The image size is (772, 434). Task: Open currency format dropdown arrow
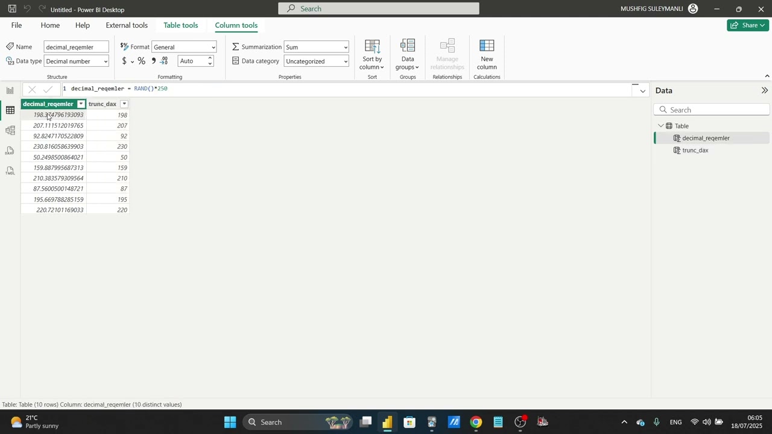pos(132,61)
